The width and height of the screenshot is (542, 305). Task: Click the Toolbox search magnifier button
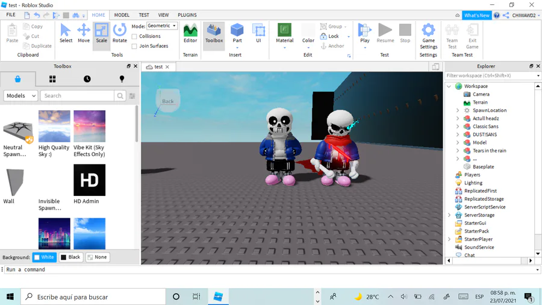tap(120, 96)
